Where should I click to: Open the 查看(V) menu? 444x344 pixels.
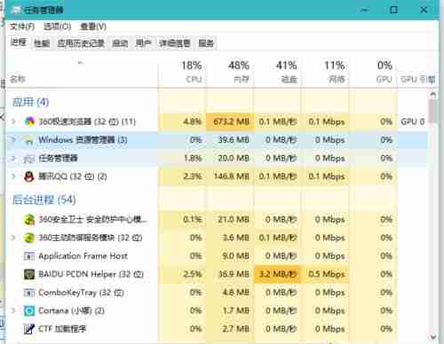pos(93,27)
